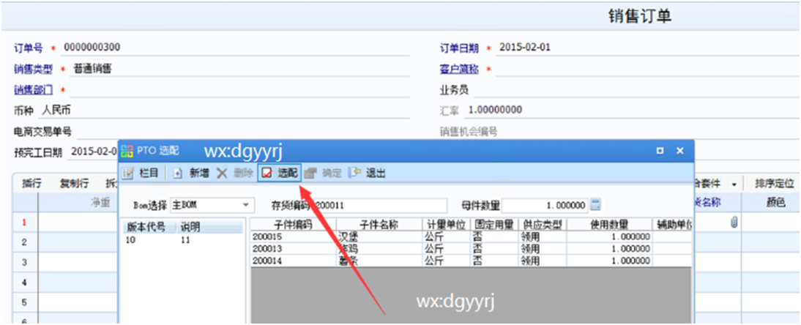Click the 订单日期 field 2015-02-01
Viewport: 801px width, 325px height.
(648, 48)
